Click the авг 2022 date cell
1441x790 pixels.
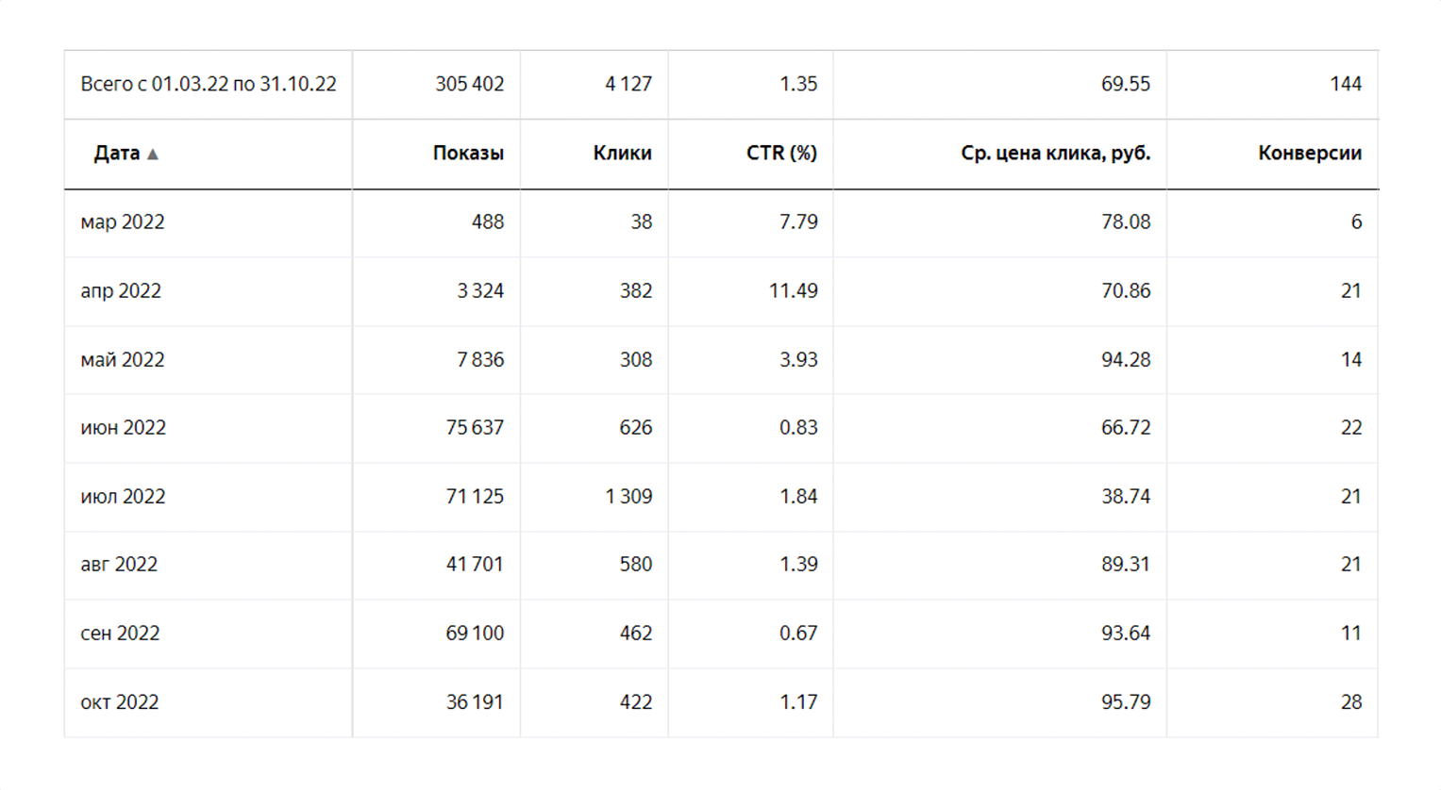click(119, 564)
